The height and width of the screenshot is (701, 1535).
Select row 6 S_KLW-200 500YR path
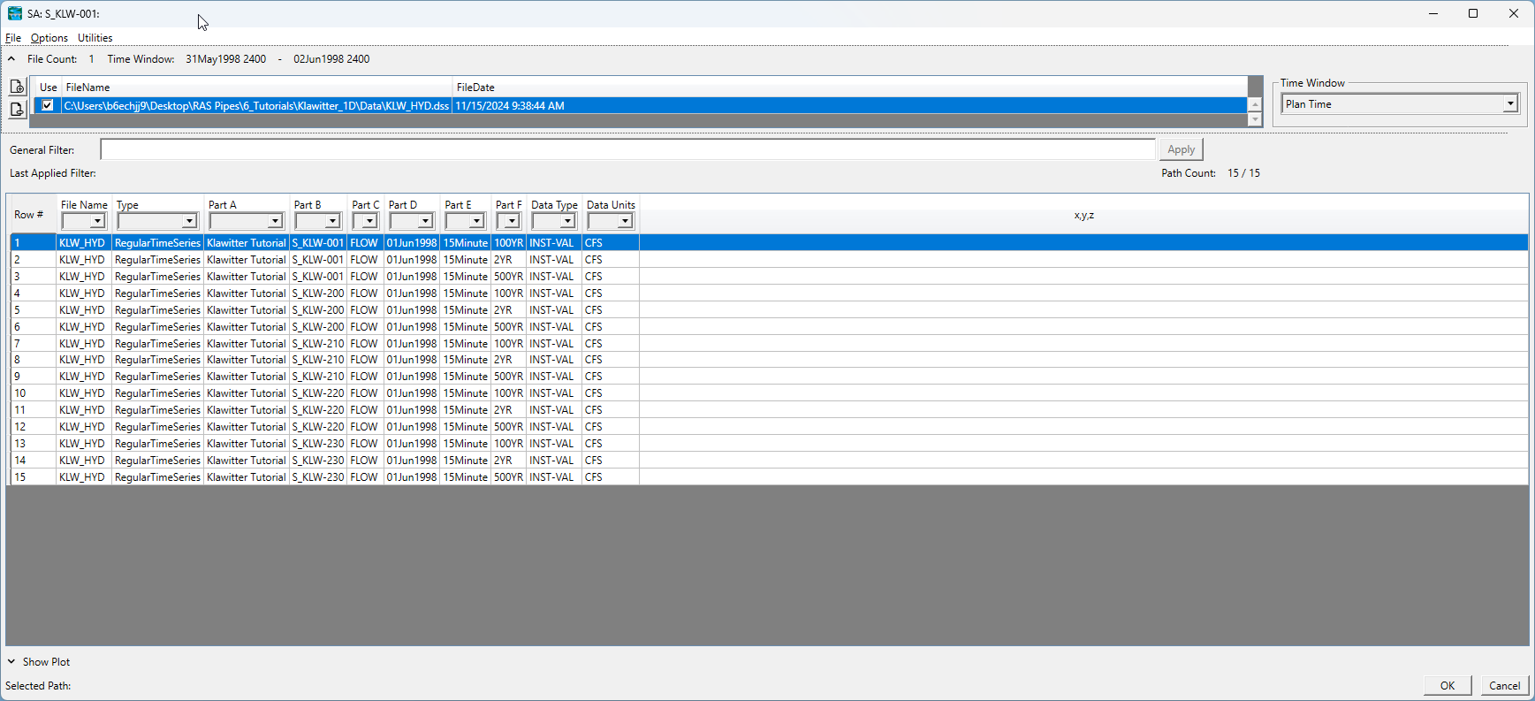pyautogui.click(x=318, y=327)
